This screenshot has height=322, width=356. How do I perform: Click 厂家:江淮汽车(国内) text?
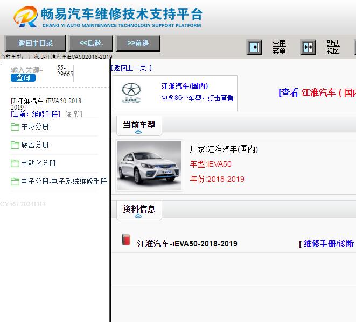(x=224, y=149)
